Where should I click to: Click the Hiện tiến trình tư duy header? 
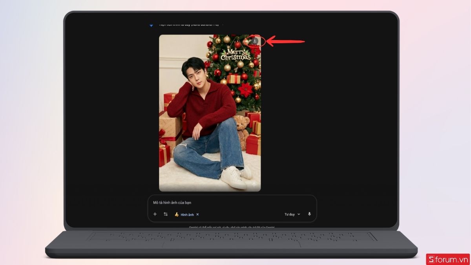pyautogui.click(x=184, y=24)
